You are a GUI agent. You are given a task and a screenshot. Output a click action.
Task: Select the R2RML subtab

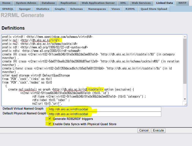[130, 9]
